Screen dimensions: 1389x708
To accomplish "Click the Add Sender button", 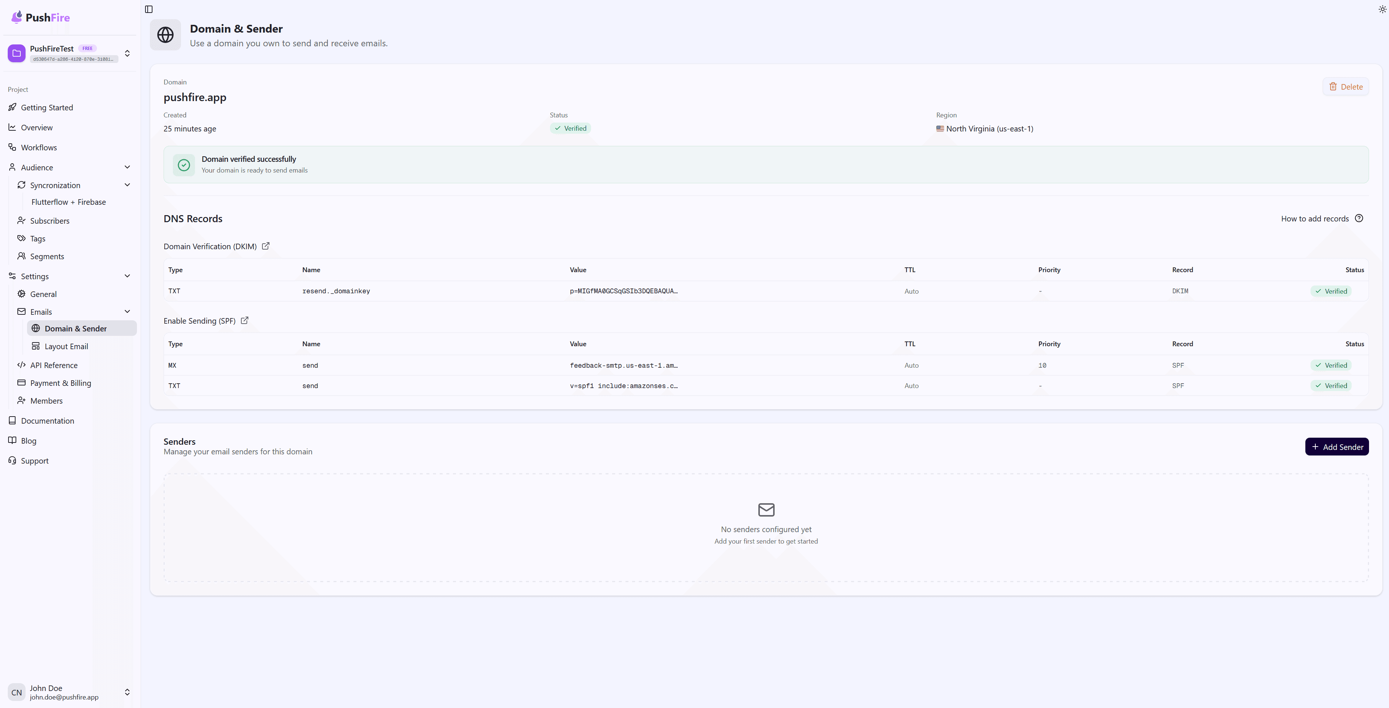I will pyautogui.click(x=1337, y=447).
